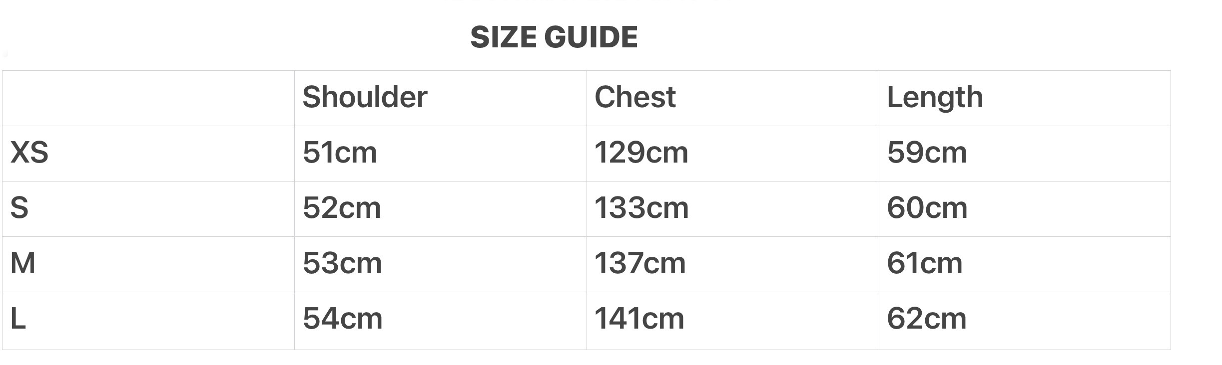The image size is (1222, 365).
Task: Select the Chest column header
Action: (634, 97)
